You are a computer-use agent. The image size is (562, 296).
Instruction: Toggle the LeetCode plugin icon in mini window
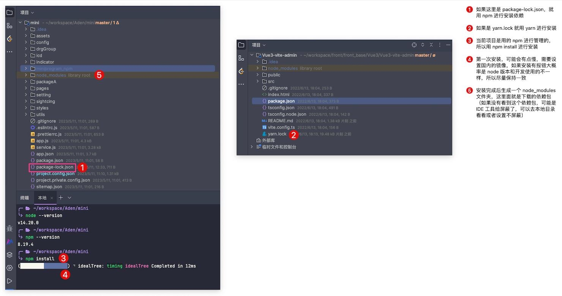9,39
